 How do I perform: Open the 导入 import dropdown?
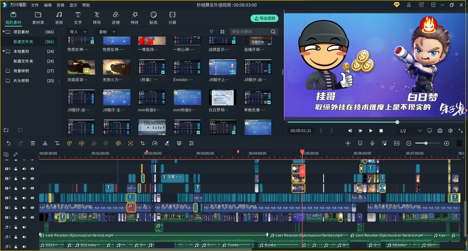(78, 32)
